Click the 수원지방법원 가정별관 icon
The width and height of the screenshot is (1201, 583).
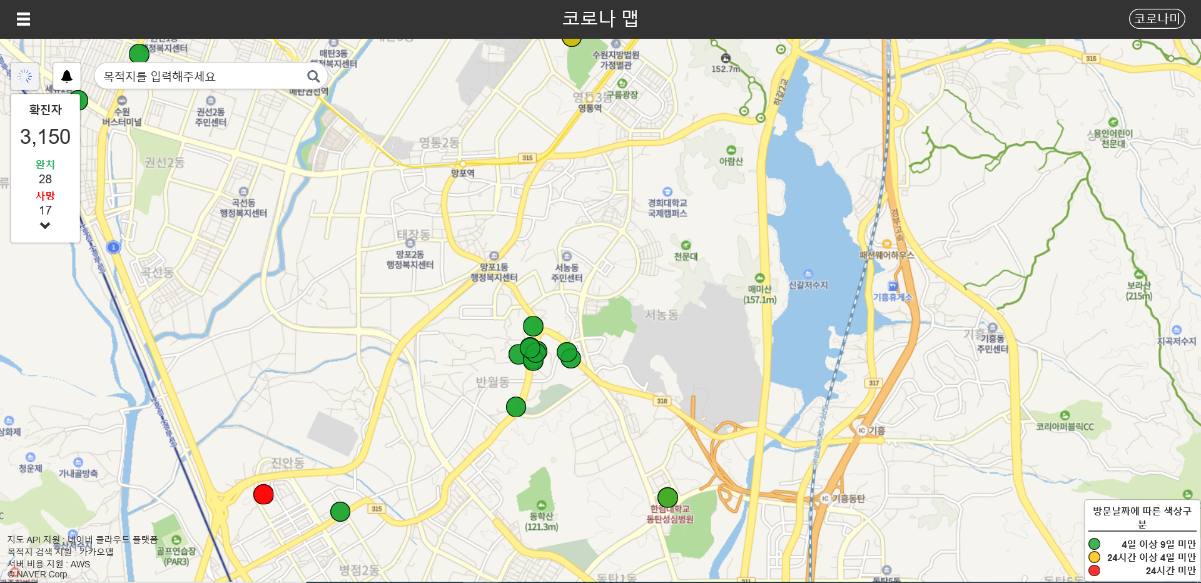click(x=616, y=44)
